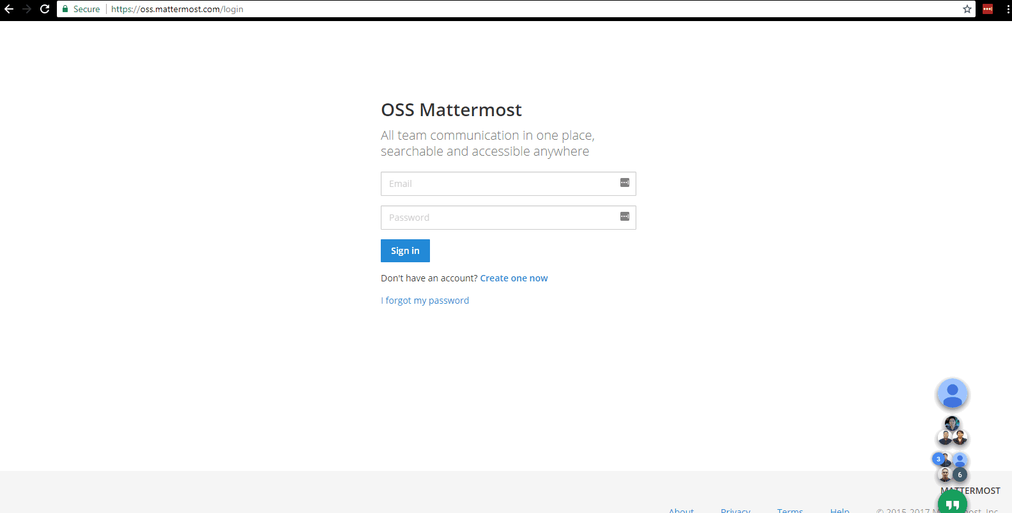The height and width of the screenshot is (513, 1012).
Task: Open chat bubble with badge 3
Action: tap(951, 468)
